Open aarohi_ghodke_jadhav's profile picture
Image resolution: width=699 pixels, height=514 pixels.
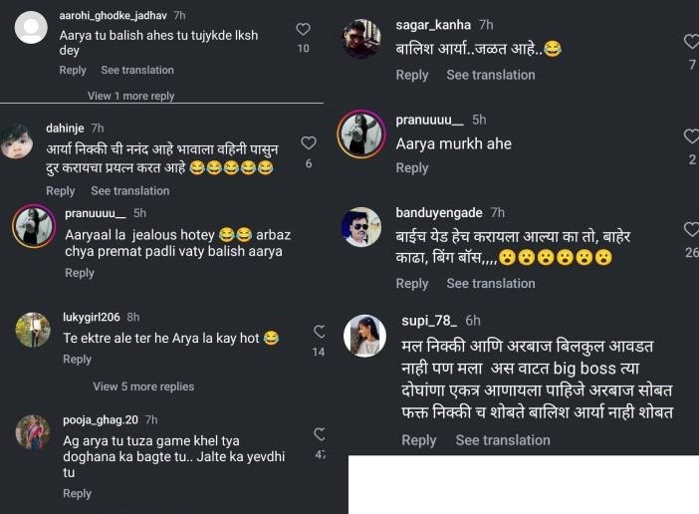pos(32,27)
